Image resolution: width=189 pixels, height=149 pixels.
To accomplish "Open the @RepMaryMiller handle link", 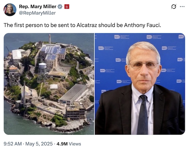I will [37, 13].
